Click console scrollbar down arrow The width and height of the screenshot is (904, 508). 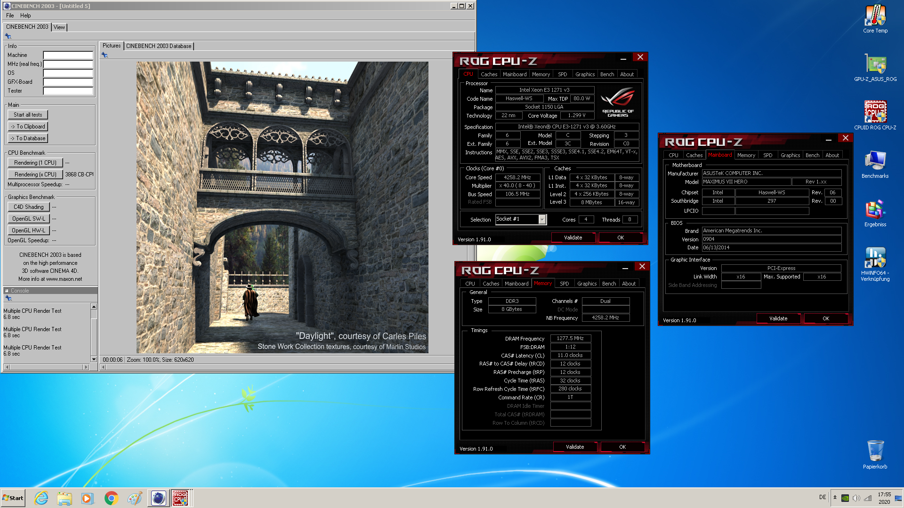click(94, 359)
